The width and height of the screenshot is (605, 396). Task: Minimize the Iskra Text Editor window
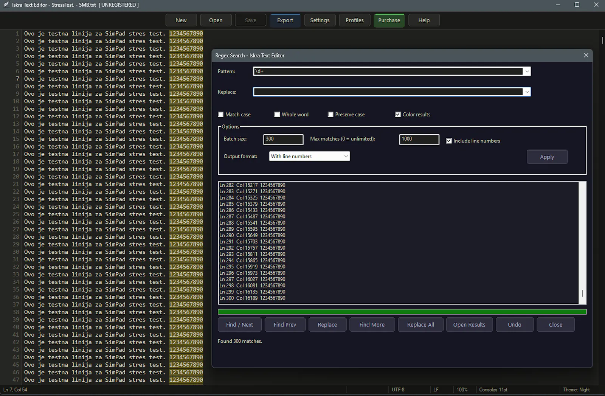point(558,5)
